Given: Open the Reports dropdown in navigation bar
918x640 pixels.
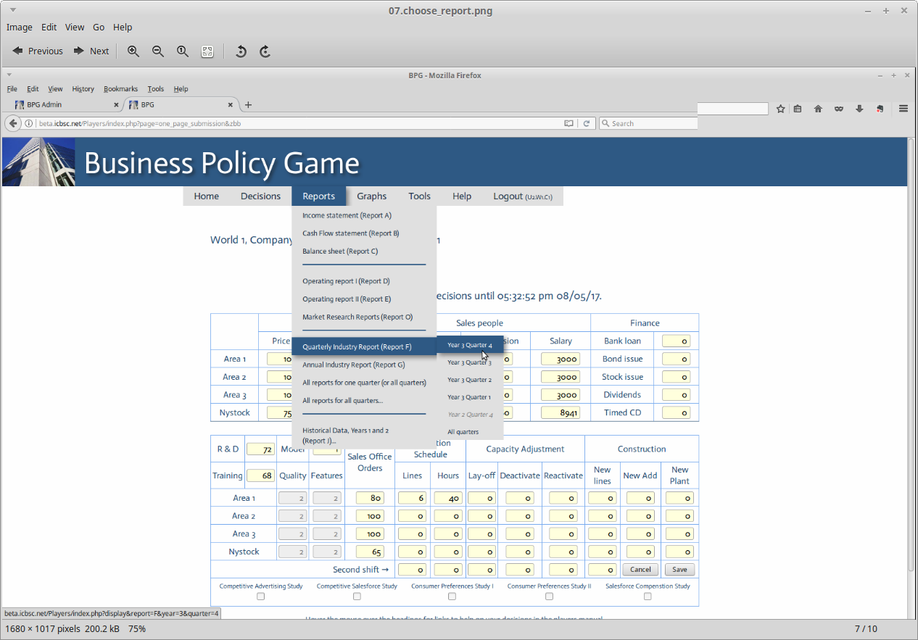Looking at the screenshot, I should click(x=318, y=196).
